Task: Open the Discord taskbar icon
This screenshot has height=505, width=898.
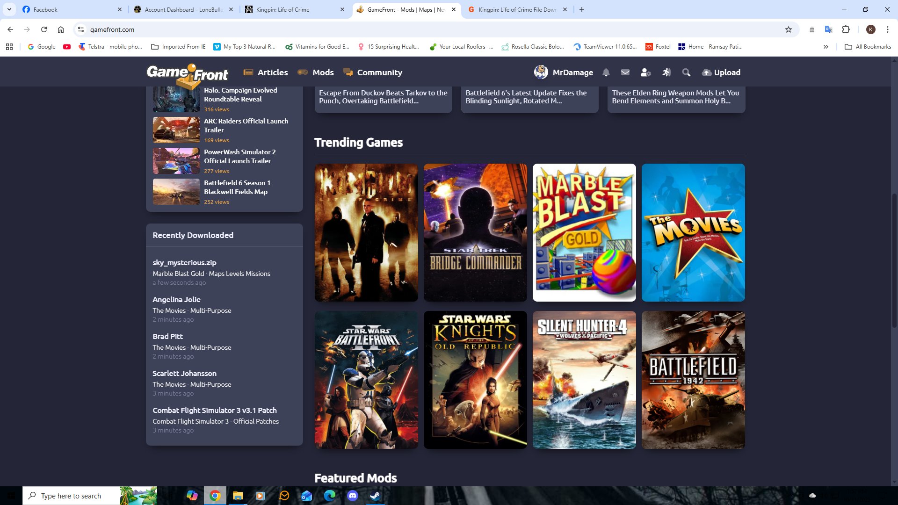Action: [x=352, y=495]
